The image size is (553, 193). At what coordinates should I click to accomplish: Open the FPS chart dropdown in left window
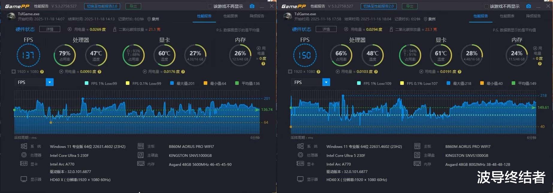(x=34, y=82)
